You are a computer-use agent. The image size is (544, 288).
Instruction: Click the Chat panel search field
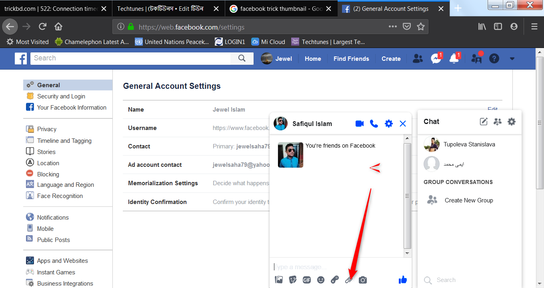[470, 280]
